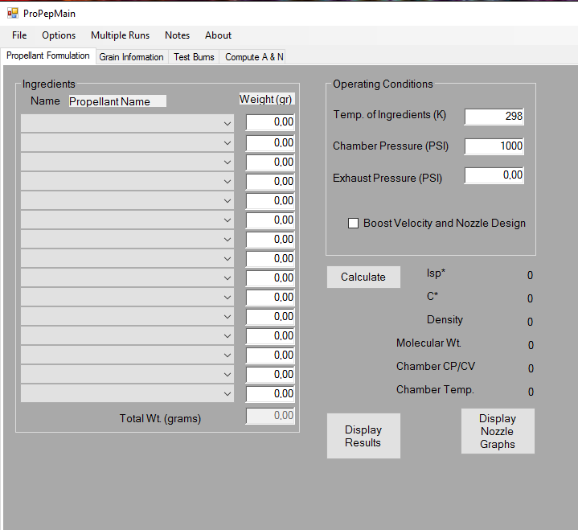
Task: Open the Notes menu
Action: pos(177,35)
